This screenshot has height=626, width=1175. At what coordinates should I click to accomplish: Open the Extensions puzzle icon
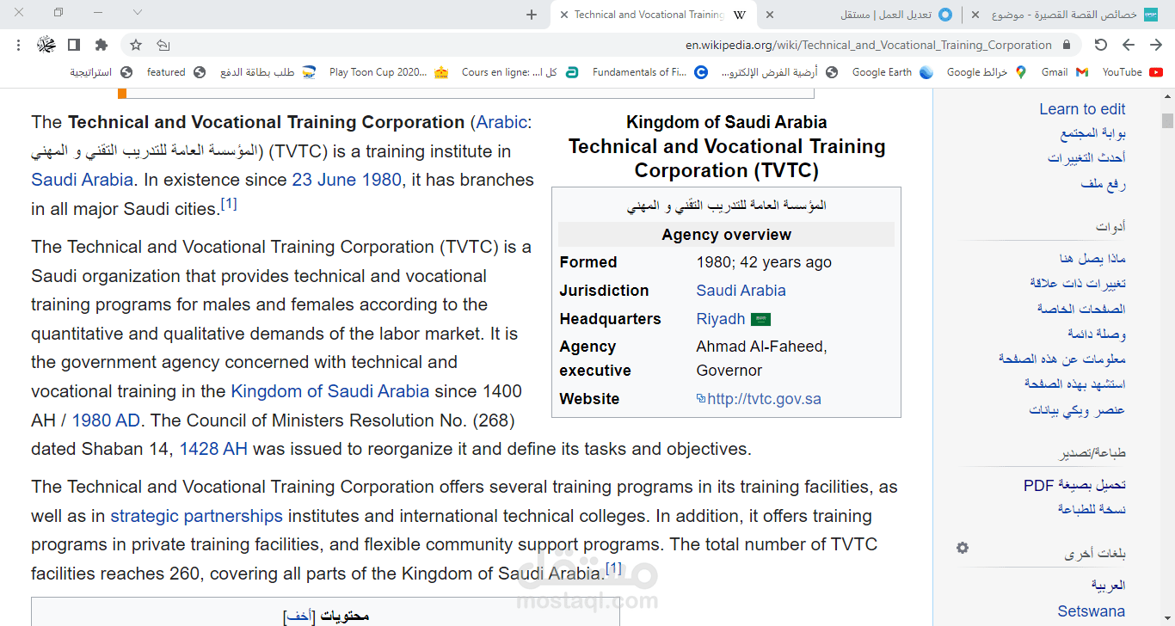(x=102, y=45)
